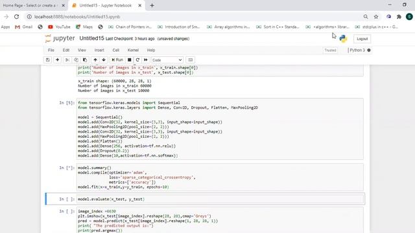Open the browser zoom search icon
This screenshot has height=233, width=415.
tap(366, 17)
